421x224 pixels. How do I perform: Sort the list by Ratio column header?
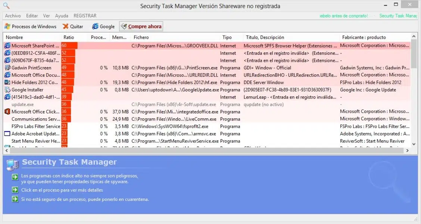(x=69, y=37)
